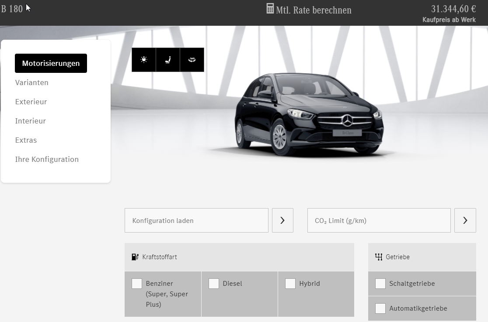488x322 pixels.
Task: Click the fuel pump Kraftstoffart icon
Action: coord(135,257)
